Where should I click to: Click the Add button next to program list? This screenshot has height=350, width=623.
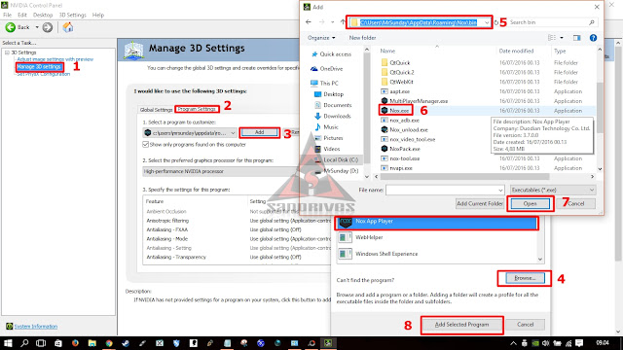(260, 132)
